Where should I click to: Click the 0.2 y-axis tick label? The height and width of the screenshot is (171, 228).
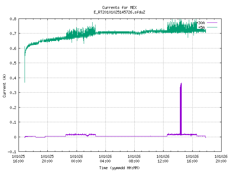[x=13, y=108]
